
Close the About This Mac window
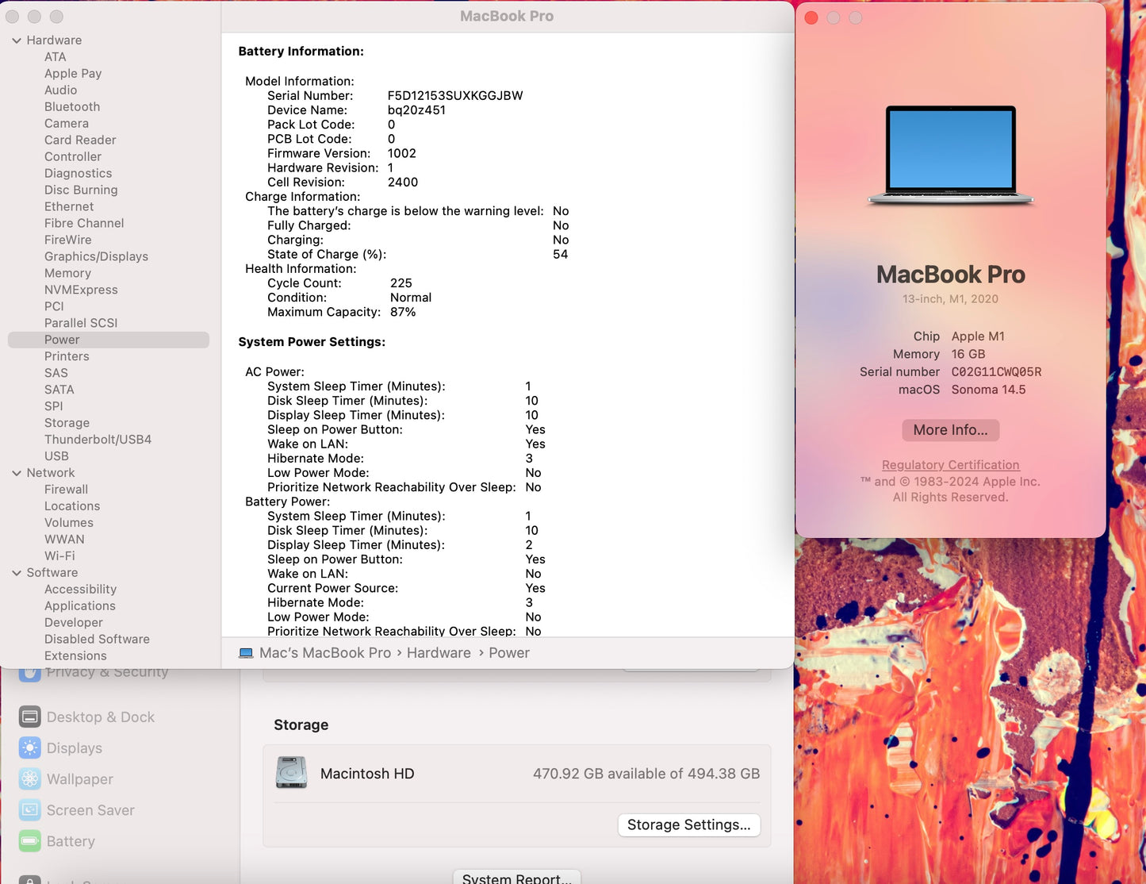click(x=811, y=17)
